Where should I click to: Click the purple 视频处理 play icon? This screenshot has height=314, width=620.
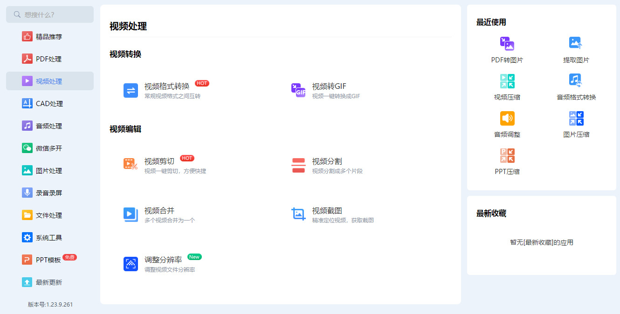[27, 81]
